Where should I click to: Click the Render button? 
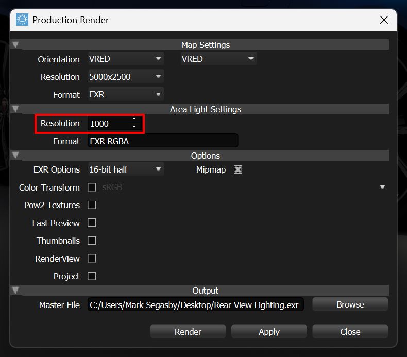[x=188, y=332]
